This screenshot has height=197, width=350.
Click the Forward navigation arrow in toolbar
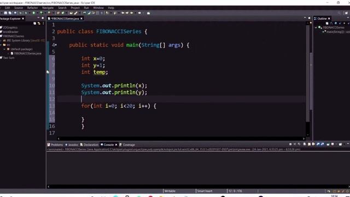click(139, 13)
